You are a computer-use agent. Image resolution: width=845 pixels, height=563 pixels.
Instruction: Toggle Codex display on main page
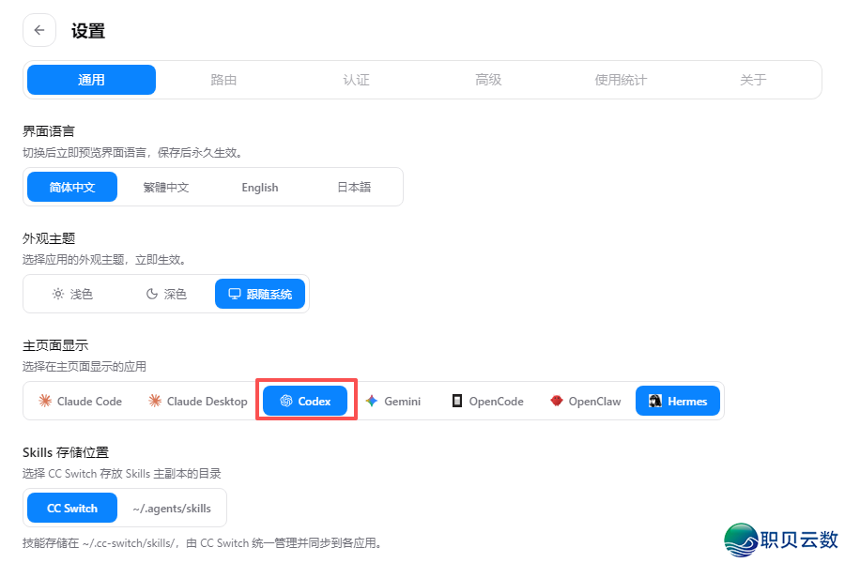305,401
